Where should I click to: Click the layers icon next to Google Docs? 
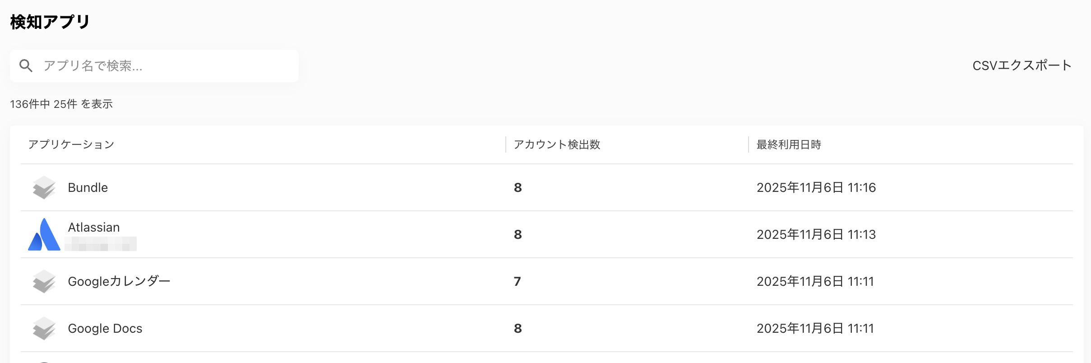(x=44, y=328)
